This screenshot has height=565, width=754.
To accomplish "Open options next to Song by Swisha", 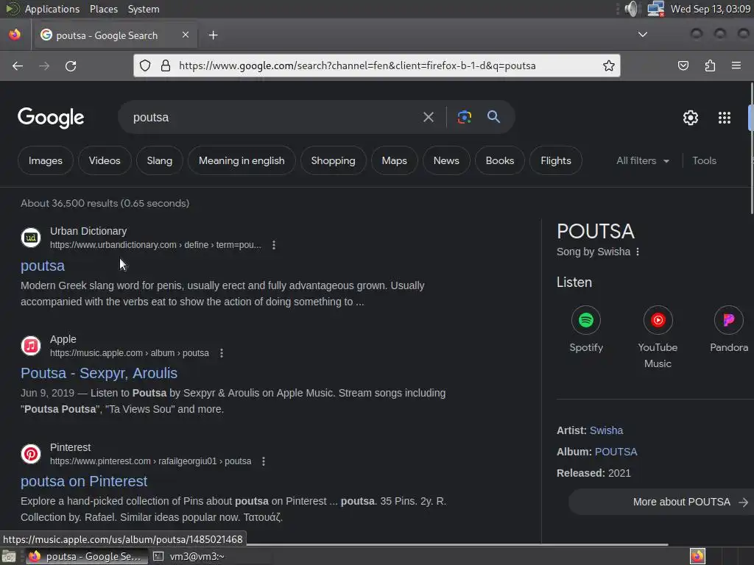I will [x=638, y=252].
